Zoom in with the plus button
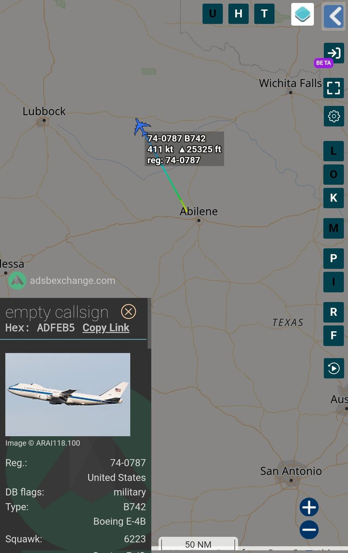 click(x=309, y=507)
